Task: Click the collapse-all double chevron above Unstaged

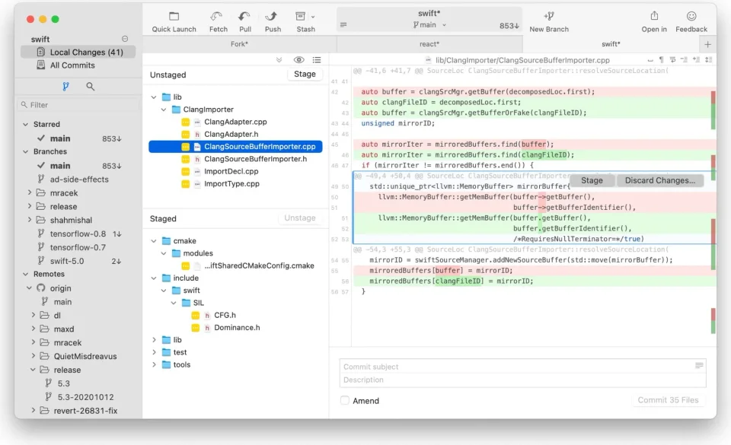Action: tap(279, 59)
